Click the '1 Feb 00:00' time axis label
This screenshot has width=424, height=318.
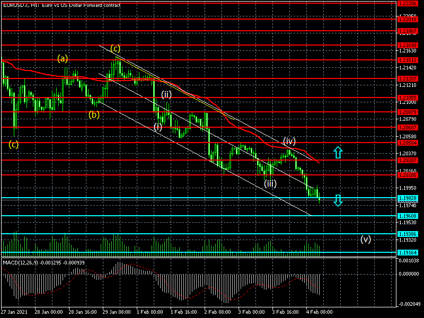[x=150, y=312]
